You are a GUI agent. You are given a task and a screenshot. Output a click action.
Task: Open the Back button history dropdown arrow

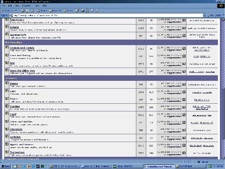(11, 11)
